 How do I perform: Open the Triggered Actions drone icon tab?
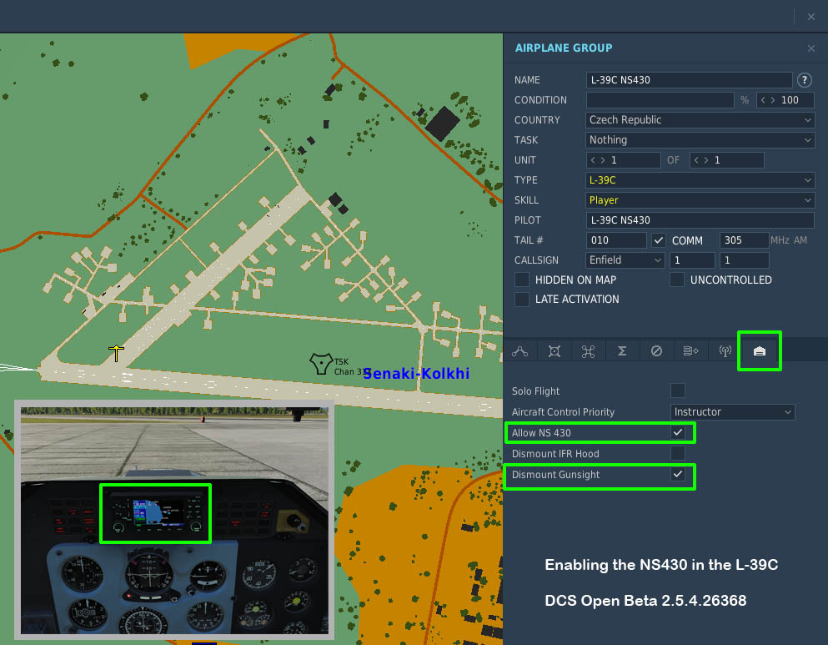[x=588, y=351]
